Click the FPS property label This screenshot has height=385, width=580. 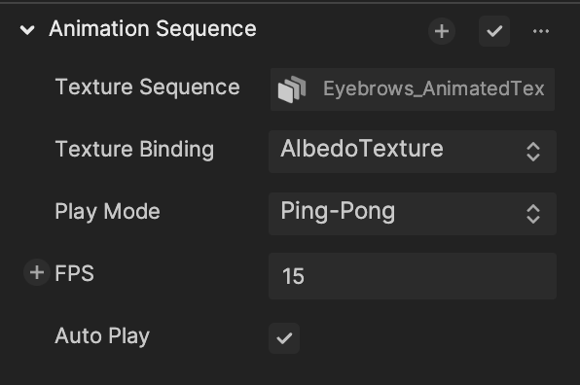[74, 274]
